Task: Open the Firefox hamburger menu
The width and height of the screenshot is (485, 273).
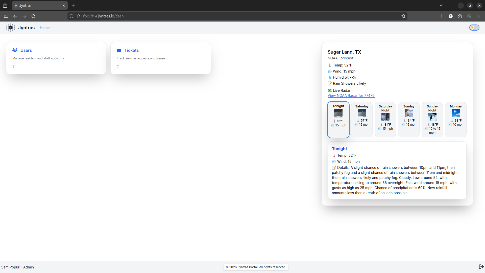Action: [x=479, y=16]
